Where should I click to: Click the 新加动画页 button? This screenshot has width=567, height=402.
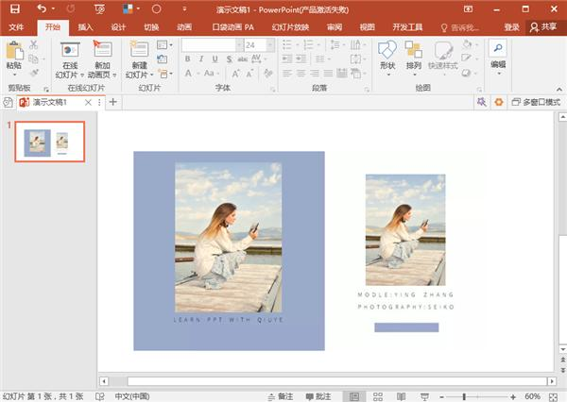click(x=102, y=60)
